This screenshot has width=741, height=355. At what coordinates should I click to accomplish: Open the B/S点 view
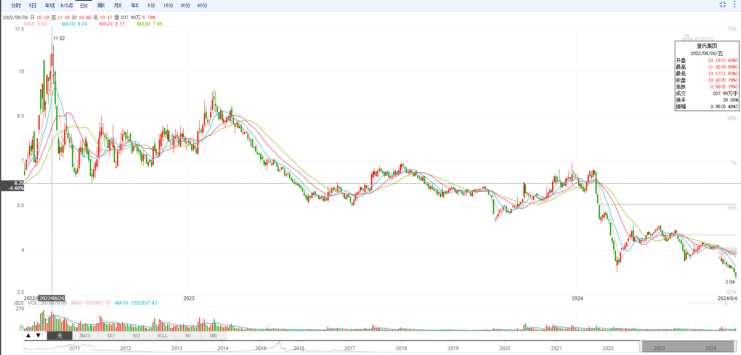[x=67, y=5]
